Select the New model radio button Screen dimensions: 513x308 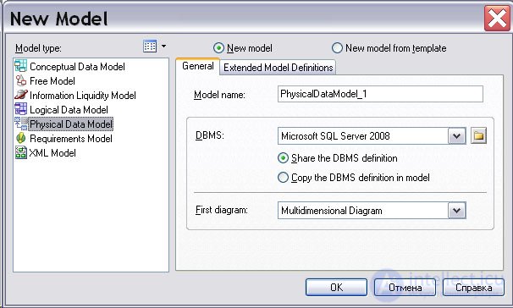point(218,48)
